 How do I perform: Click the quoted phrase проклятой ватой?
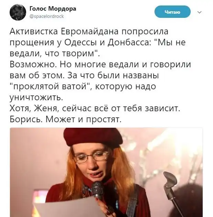(x=50, y=87)
